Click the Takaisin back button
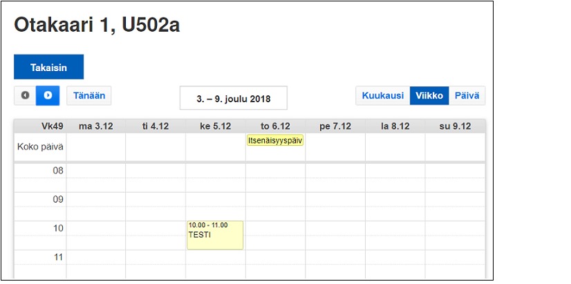The width and height of the screenshot is (571, 284). coord(48,67)
